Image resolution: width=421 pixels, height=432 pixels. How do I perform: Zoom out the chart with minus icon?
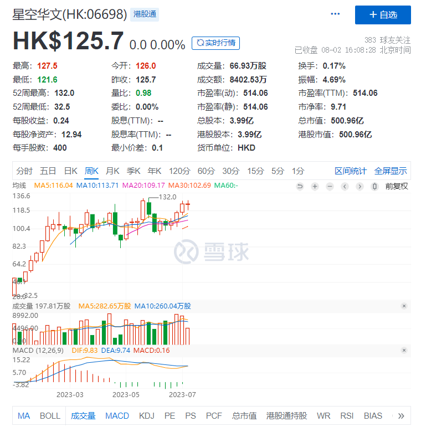coord(330,186)
